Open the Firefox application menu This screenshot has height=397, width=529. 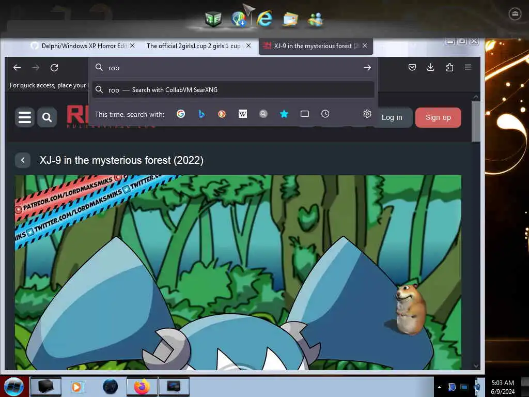click(468, 67)
